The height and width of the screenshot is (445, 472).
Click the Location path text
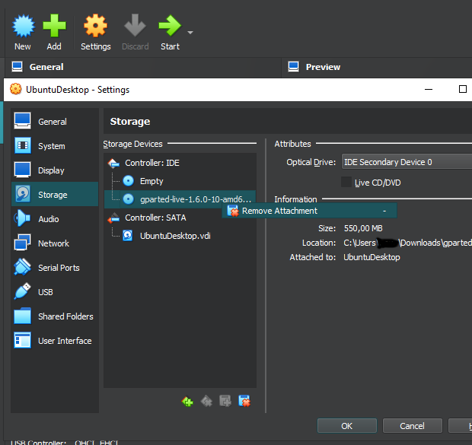click(407, 243)
